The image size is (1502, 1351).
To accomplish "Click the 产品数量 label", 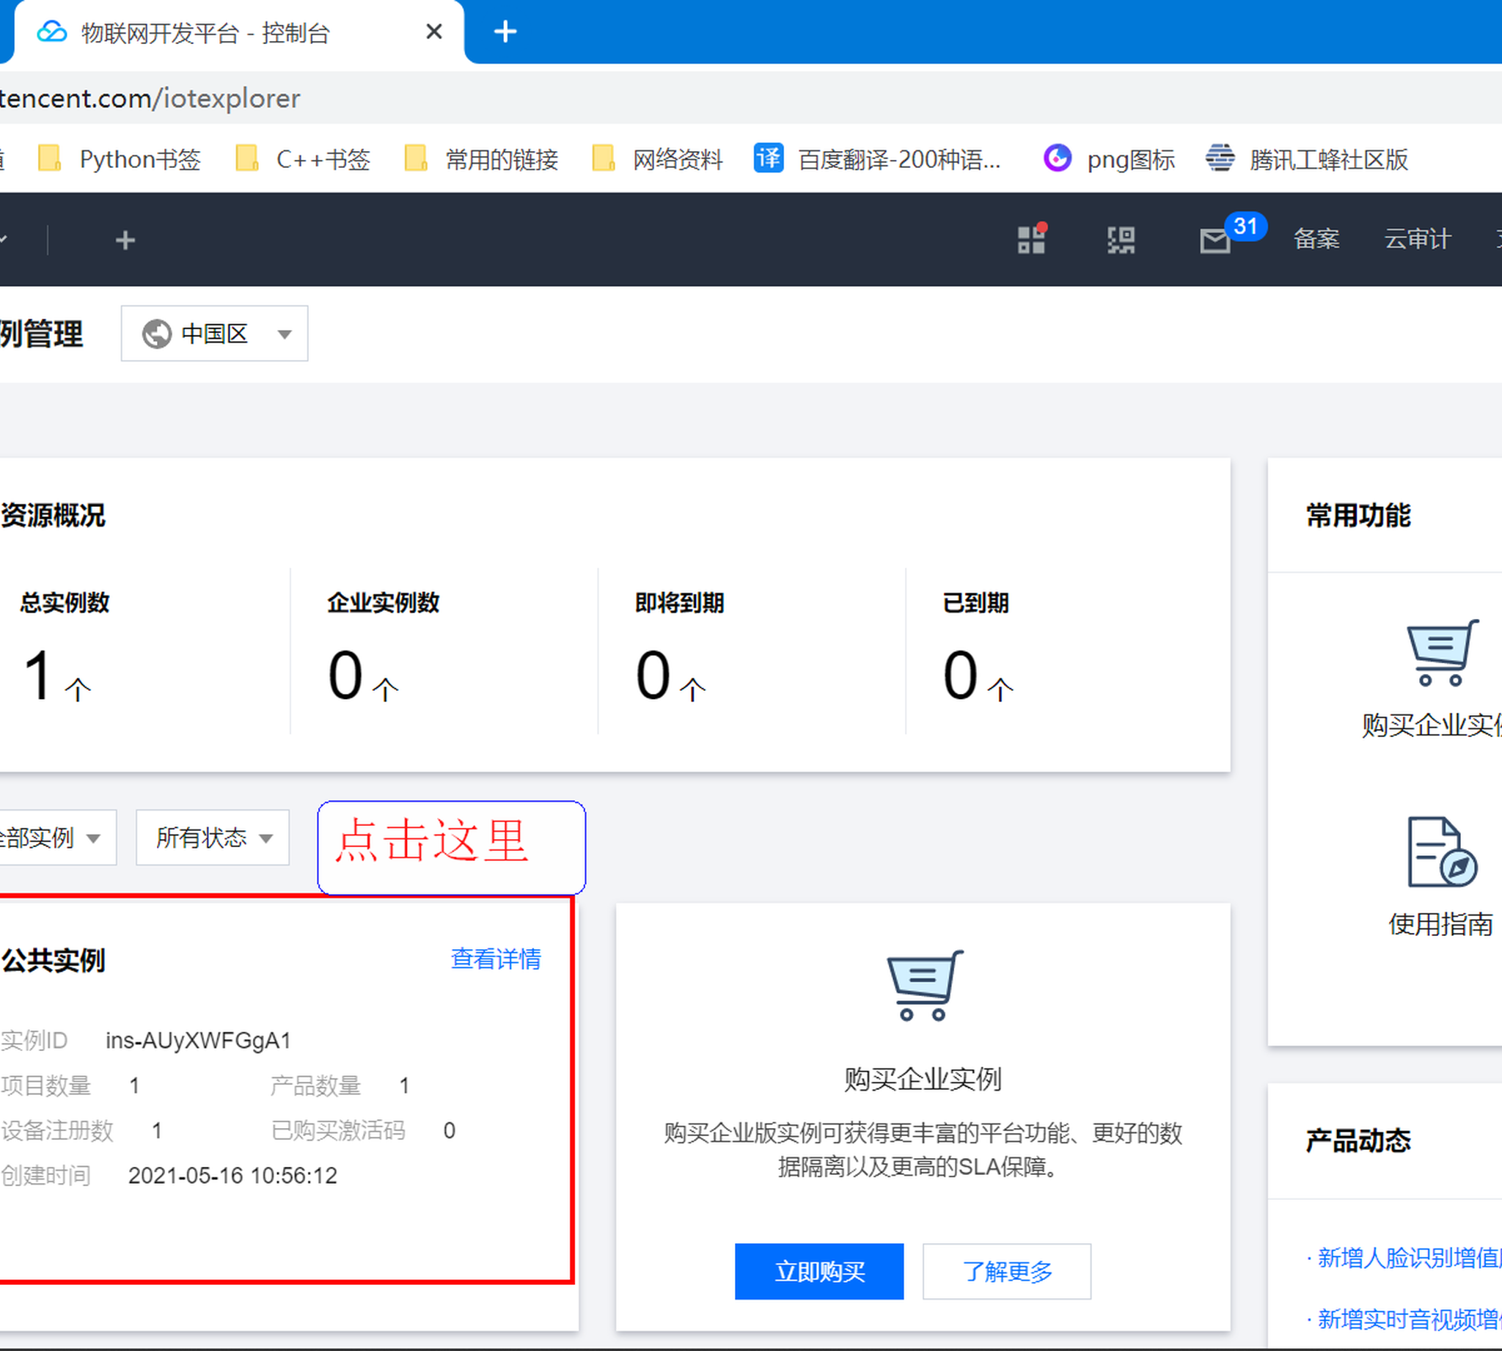I will [315, 1086].
